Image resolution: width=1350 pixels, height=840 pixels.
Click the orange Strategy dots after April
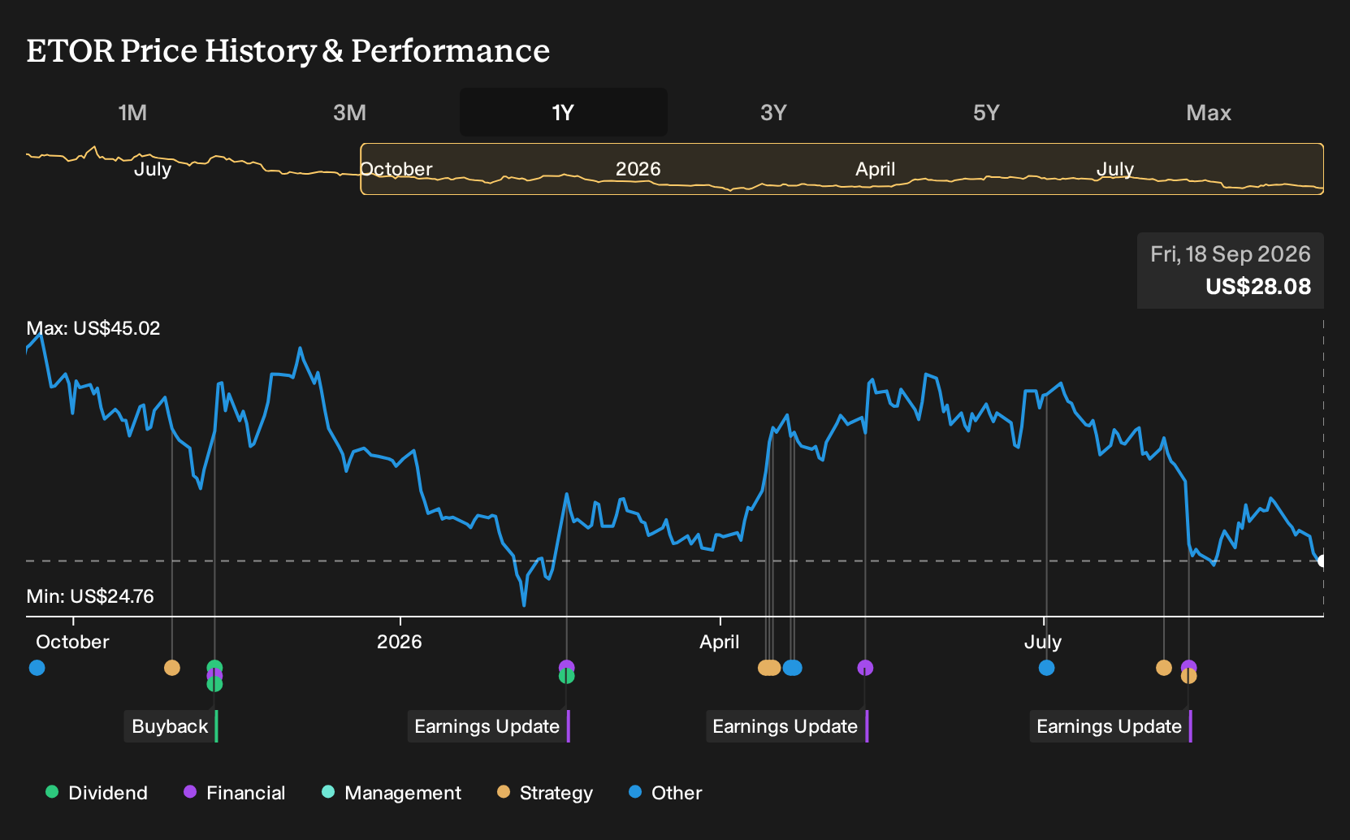[x=768, y=668]
